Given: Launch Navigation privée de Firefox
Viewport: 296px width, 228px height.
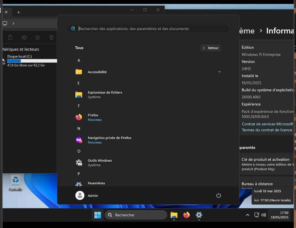Looking at the screenshot, I should point(109,140).
